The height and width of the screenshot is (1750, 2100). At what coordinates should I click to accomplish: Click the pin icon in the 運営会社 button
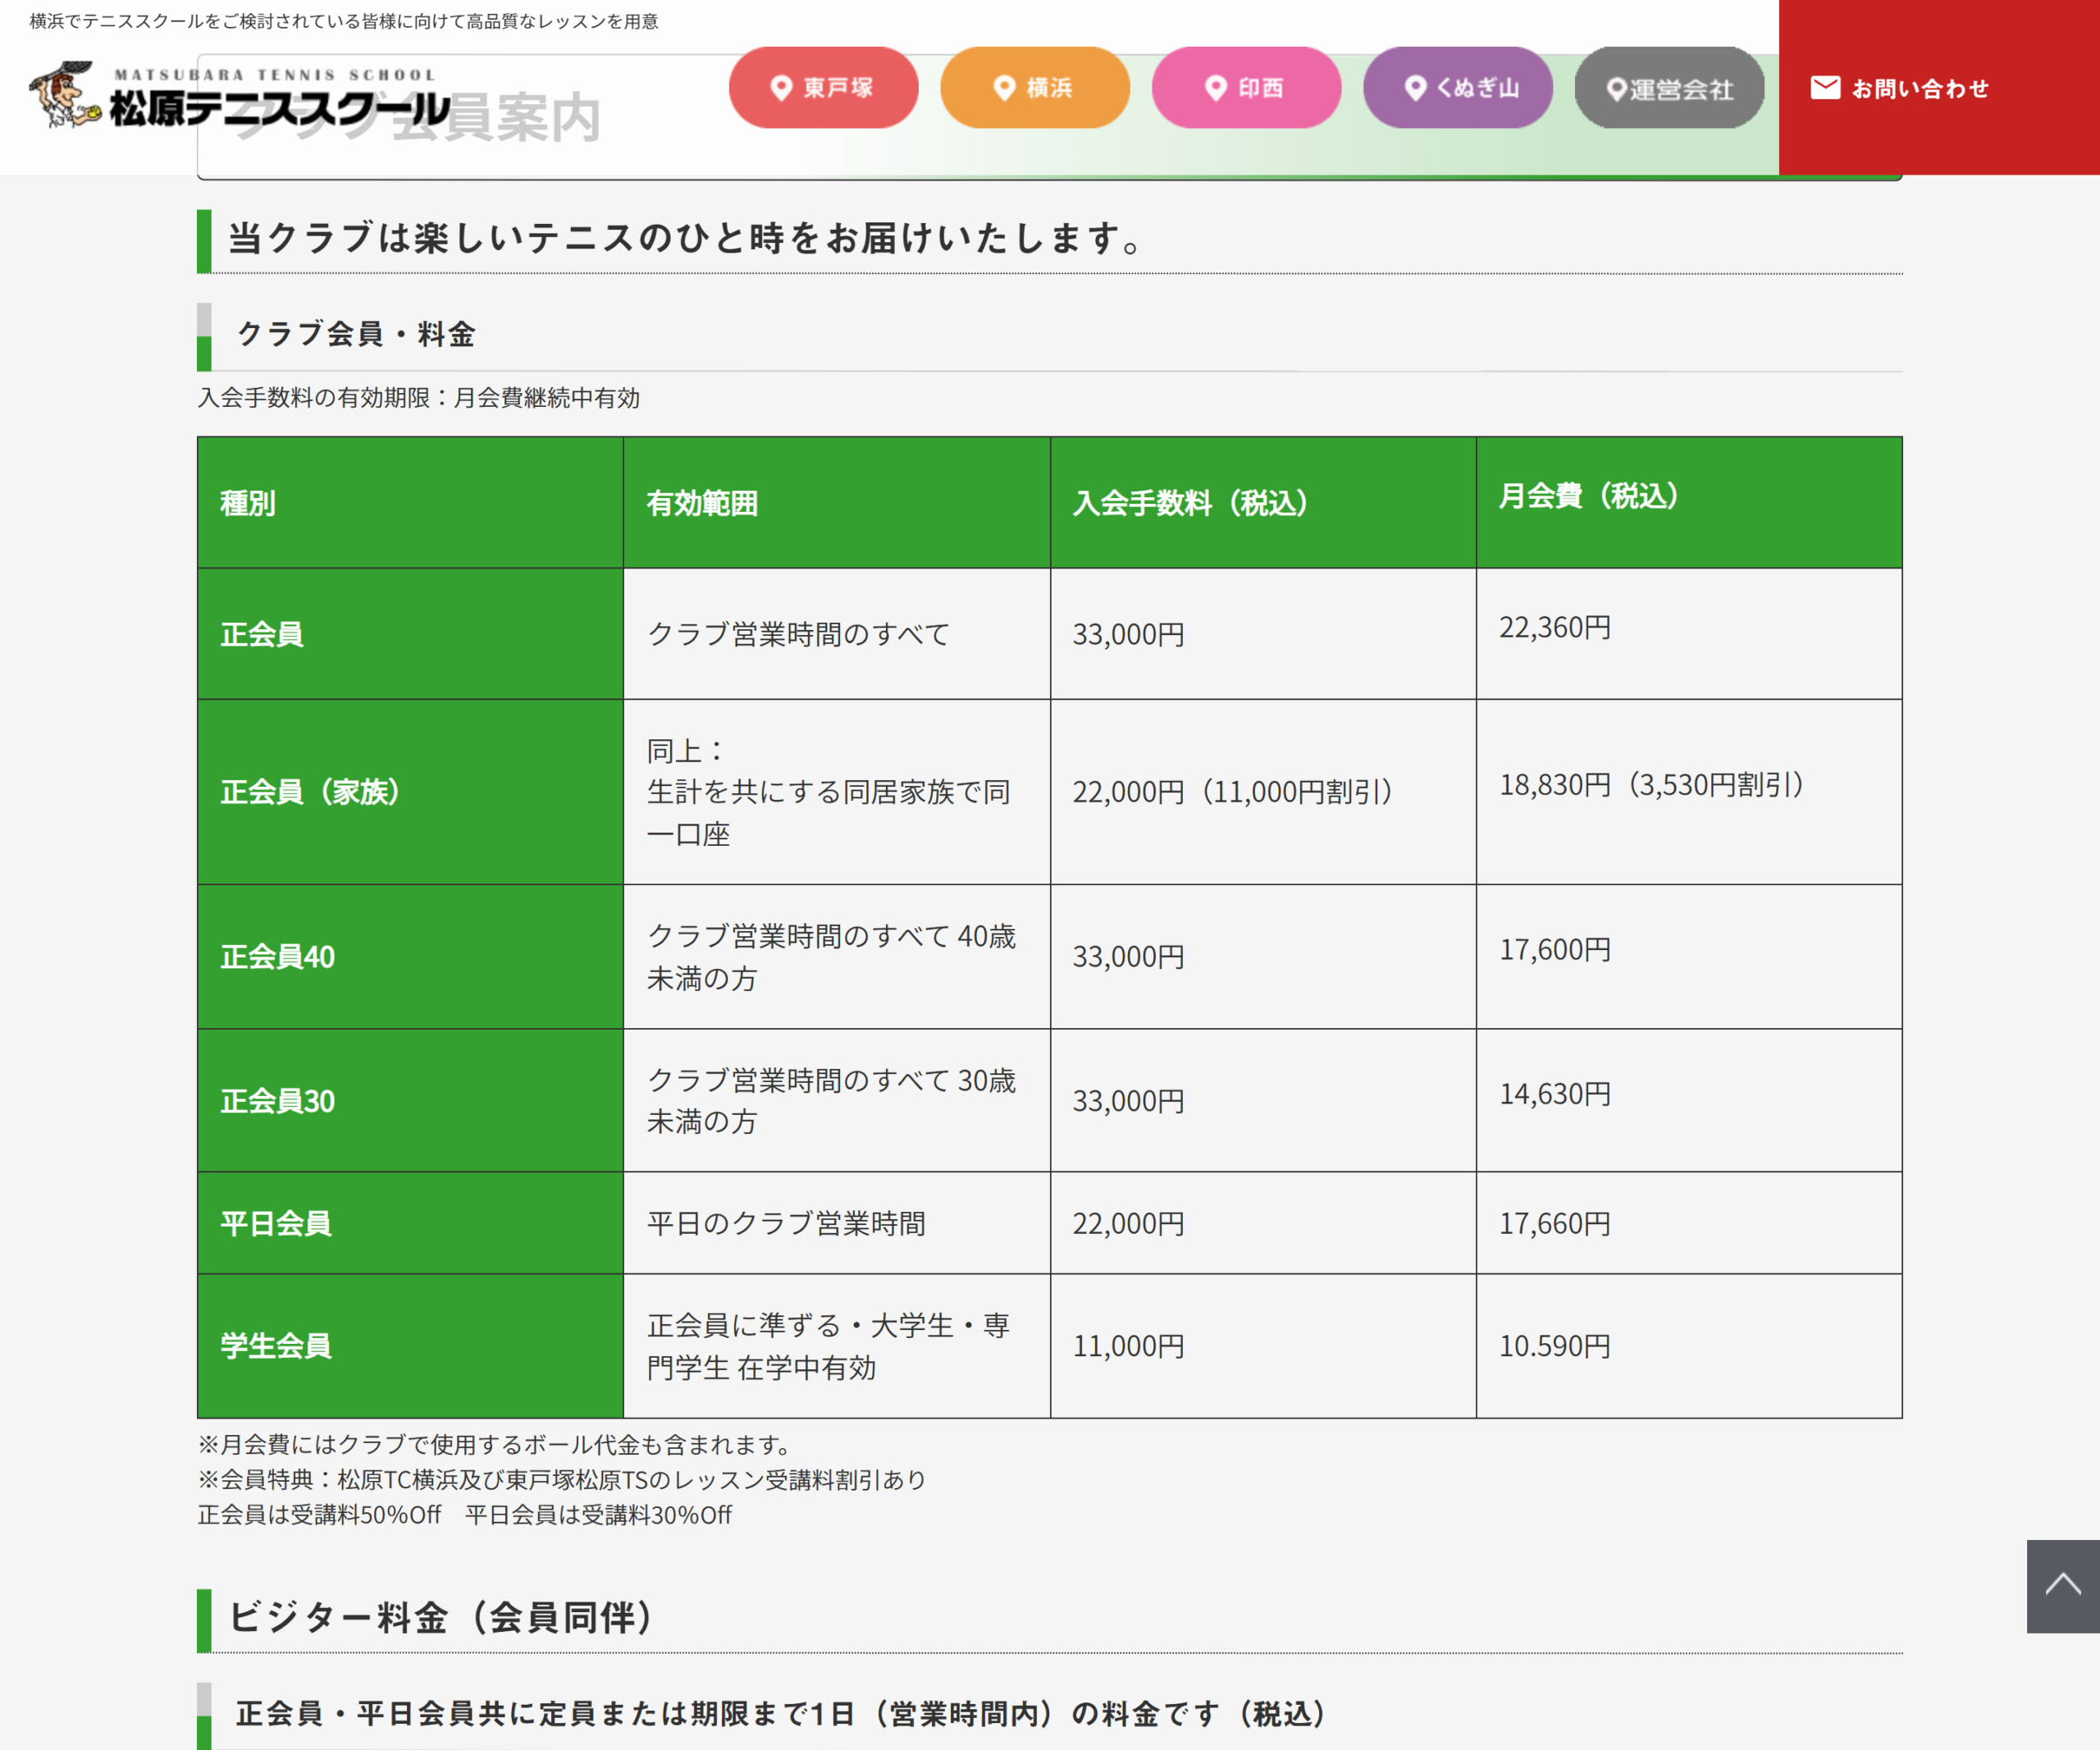pyautogui.click(x=1616, y=90)
